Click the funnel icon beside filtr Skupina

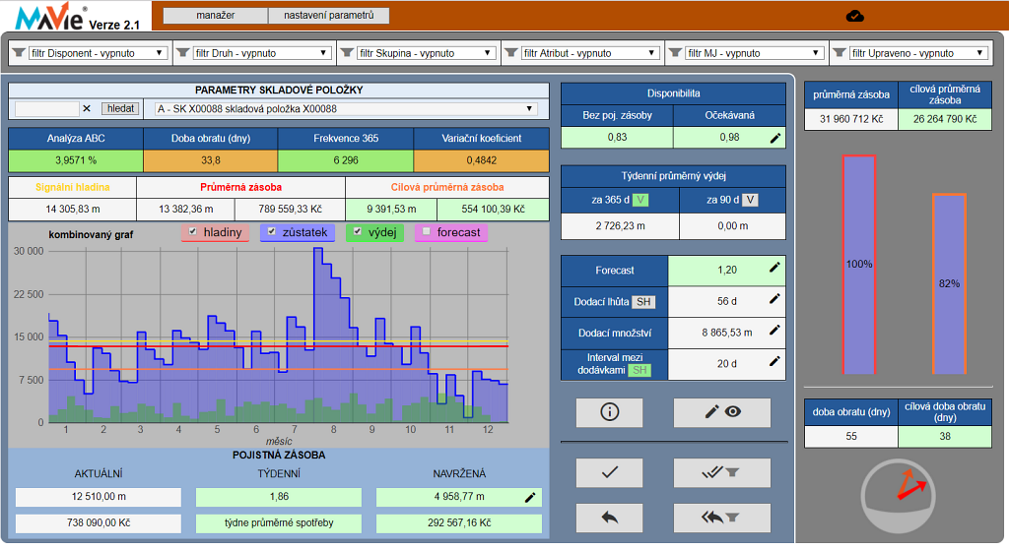point(347,53)
